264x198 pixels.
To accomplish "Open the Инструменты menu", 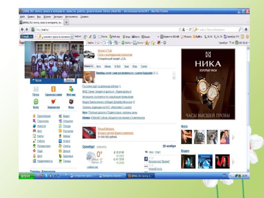I will 71,17.
